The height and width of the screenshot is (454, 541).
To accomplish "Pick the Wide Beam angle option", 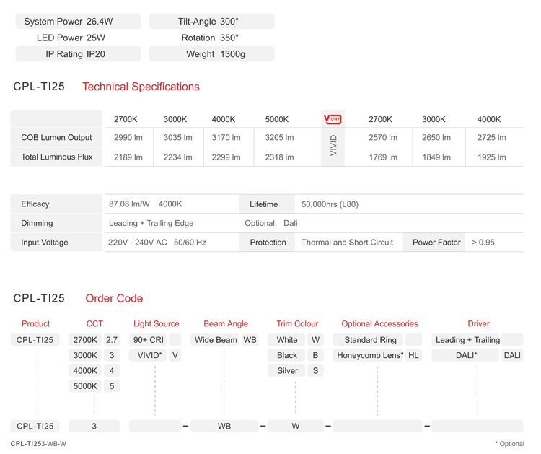I will click(x=215, y=340).
